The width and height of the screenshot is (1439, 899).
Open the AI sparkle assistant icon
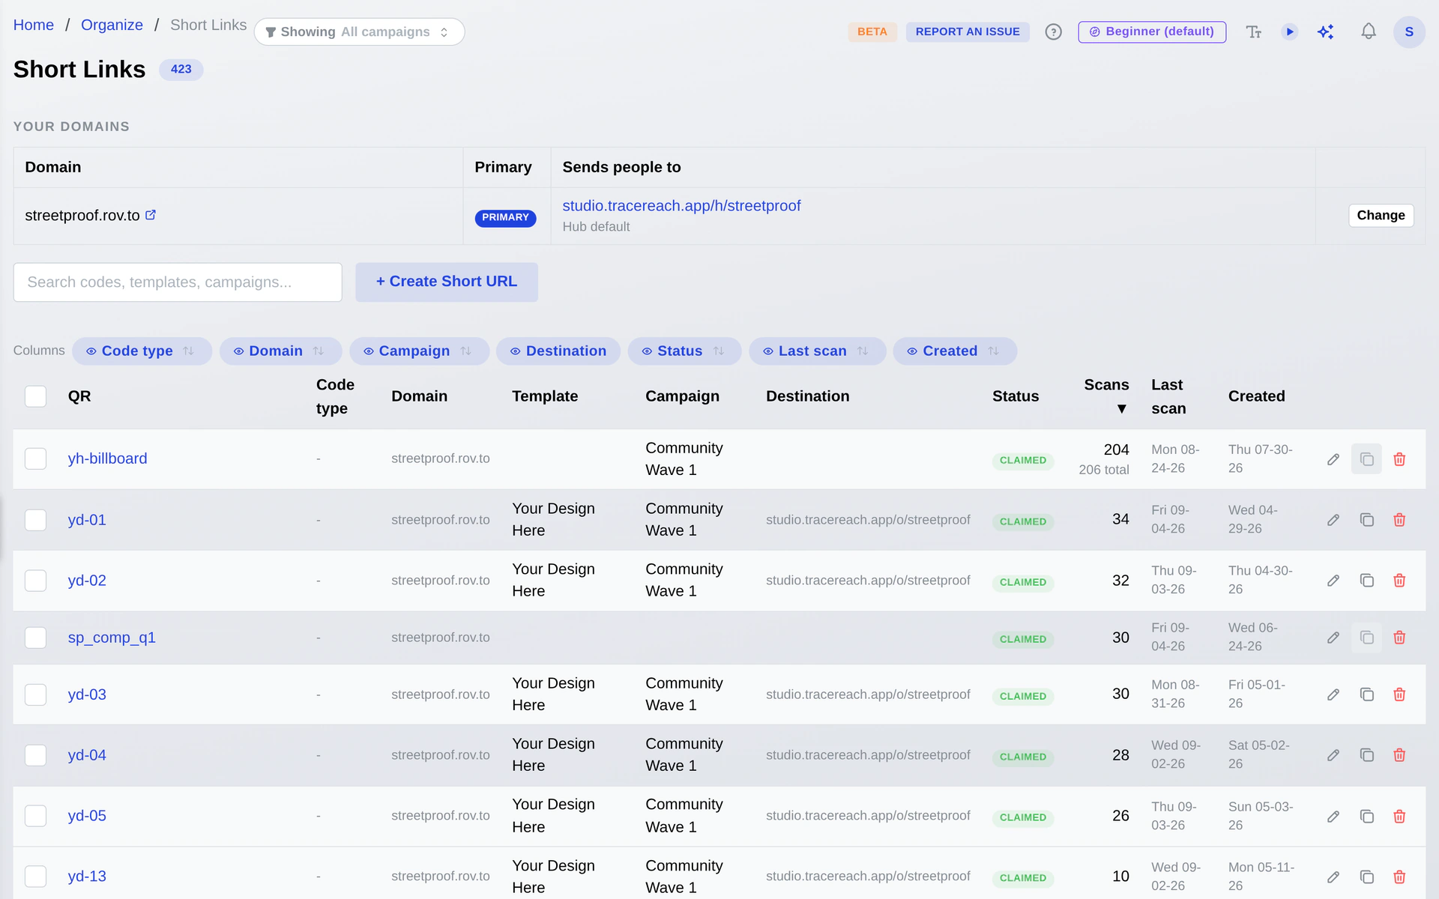point(1325,32)
